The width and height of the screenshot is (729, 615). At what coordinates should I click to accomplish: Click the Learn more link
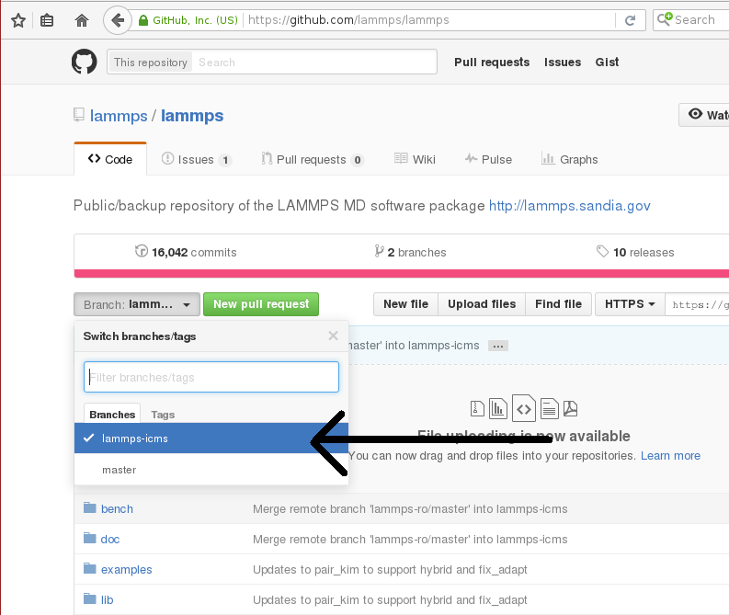click(670, 456)
